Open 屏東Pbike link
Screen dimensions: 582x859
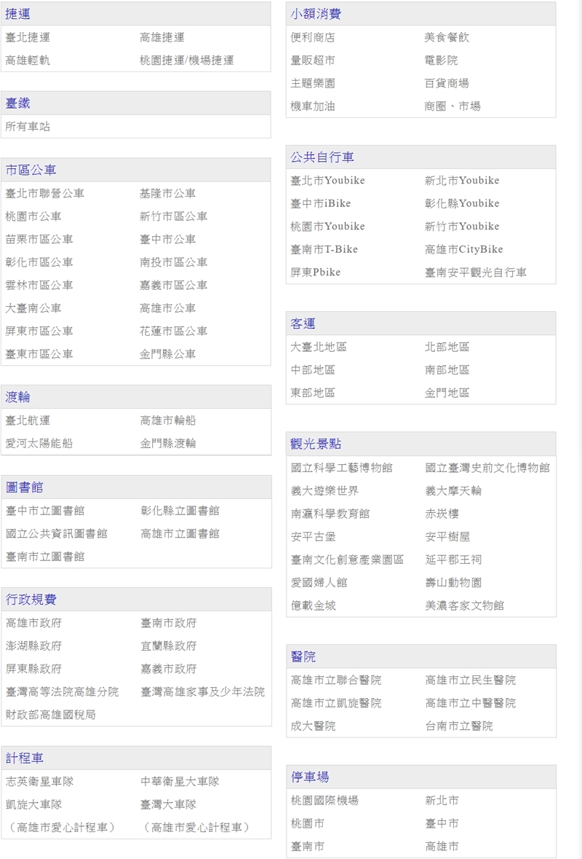click(316, 272)
